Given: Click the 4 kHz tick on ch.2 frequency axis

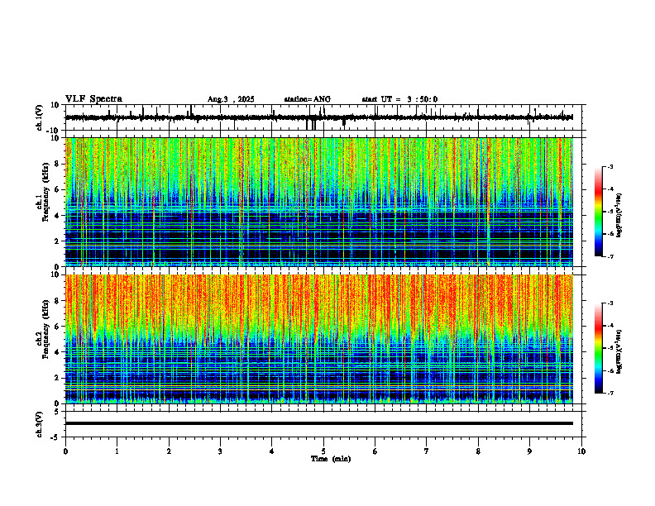Looking at the screenshot, I should click(57, 352).
